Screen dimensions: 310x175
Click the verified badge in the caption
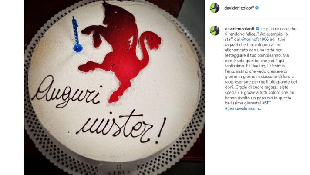coord(257,29)
